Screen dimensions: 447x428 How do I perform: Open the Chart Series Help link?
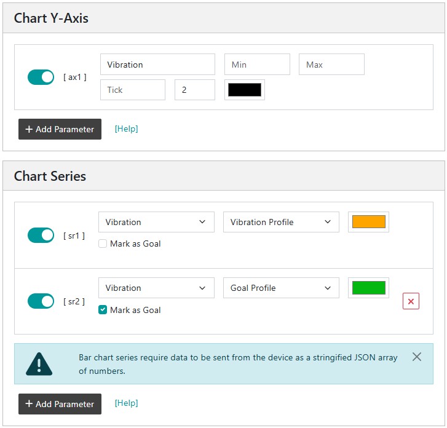point(126,403)
